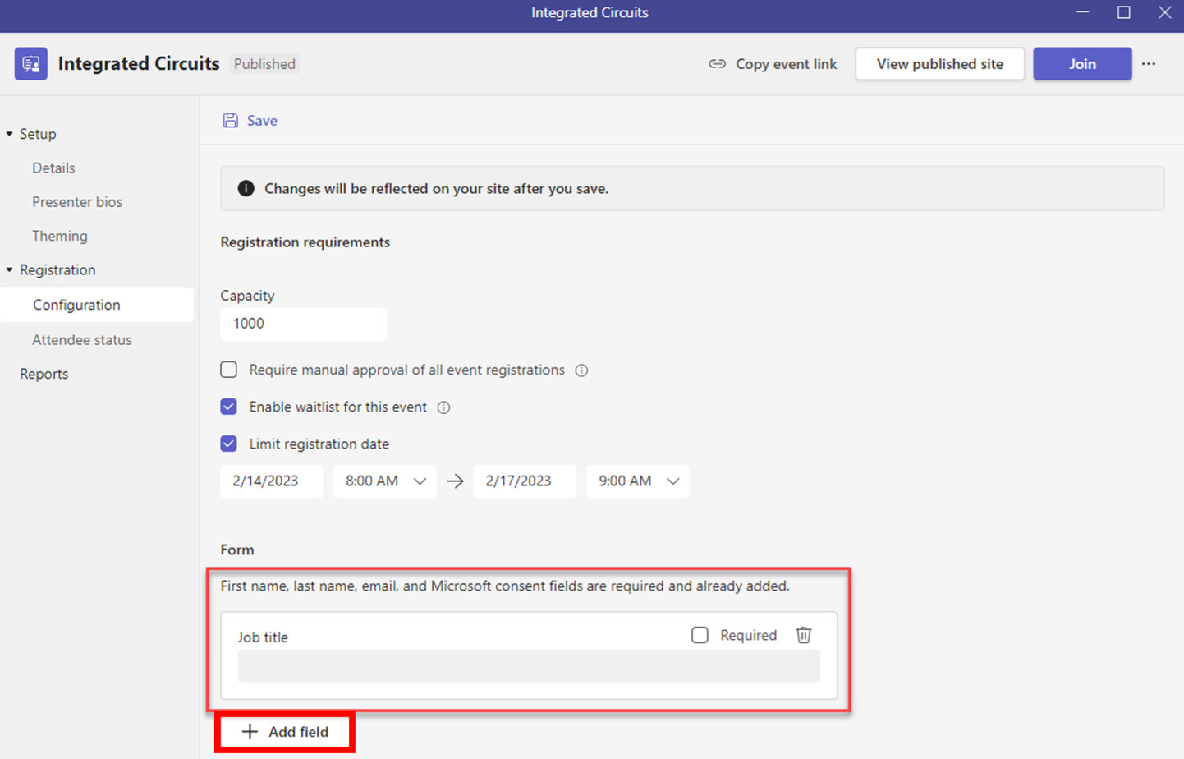Click the end date field 2/17/2023

[525, 481]
